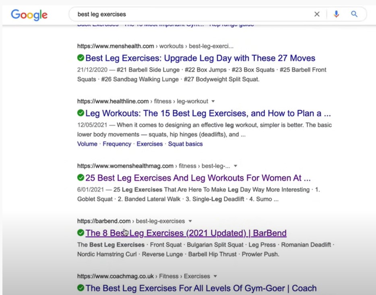Expand the womenshealthmag.com URL dropdown arrow
Screen dimensions: 376x295
coord(236,166)
